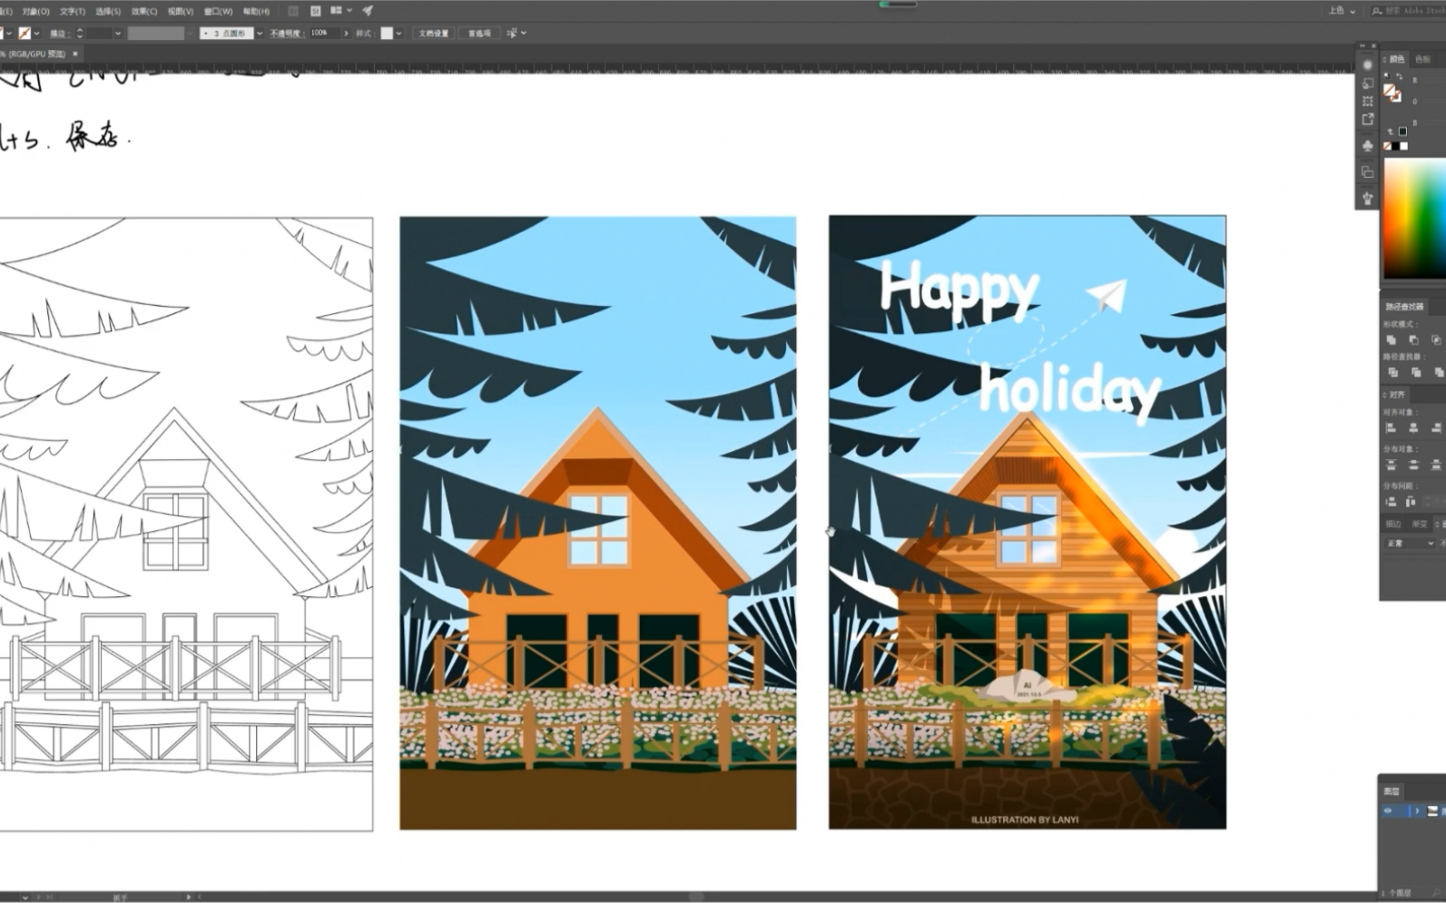This screenshot has height=903, width=1446.
Task: Open the 样式 style dropdown arrow
Action: tap(398, 34)
